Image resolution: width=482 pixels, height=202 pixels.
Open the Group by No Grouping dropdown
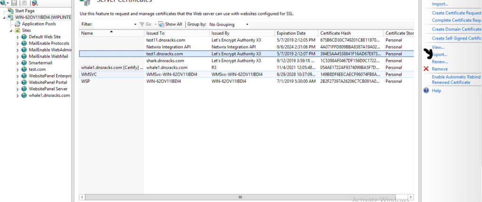pyautogui.click(x=229, y=24)
